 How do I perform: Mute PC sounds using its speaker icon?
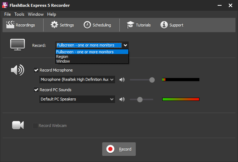point(122,99)
